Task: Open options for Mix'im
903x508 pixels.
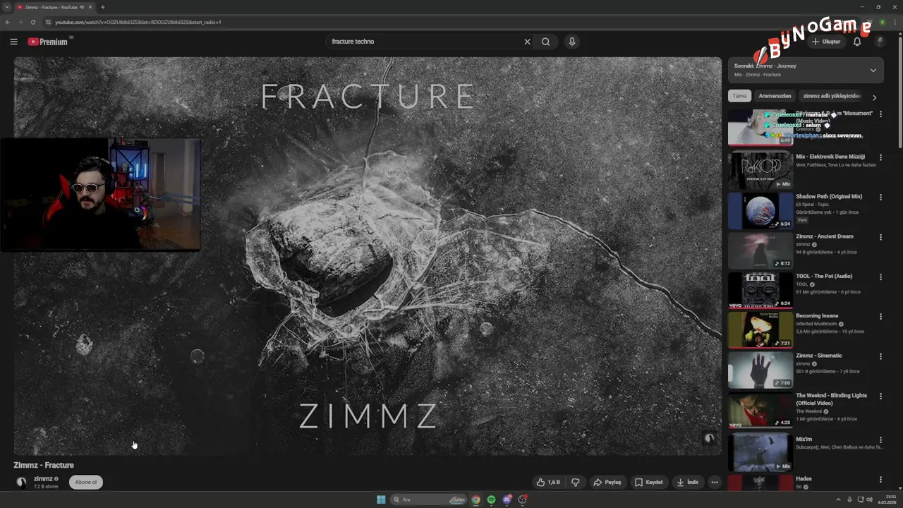Action: pos(880,440)
